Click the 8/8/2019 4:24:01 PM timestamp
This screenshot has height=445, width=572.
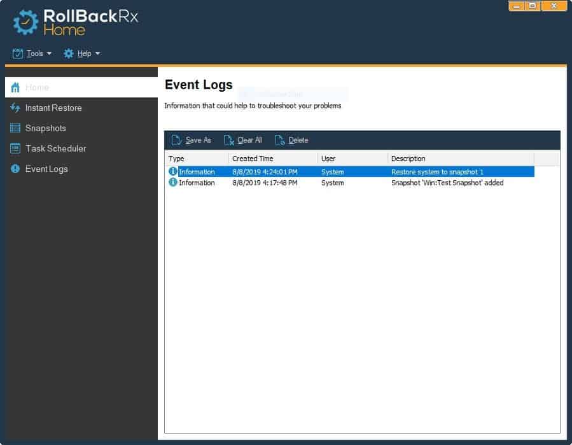point(265,172)
